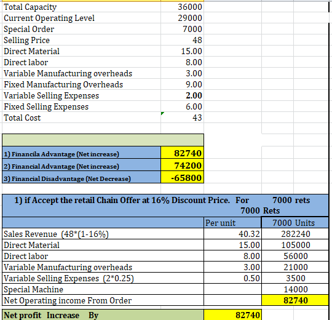332x320 pixels.
Task: Click the 282240 revenue total
Action: click(x=295, y=234)
